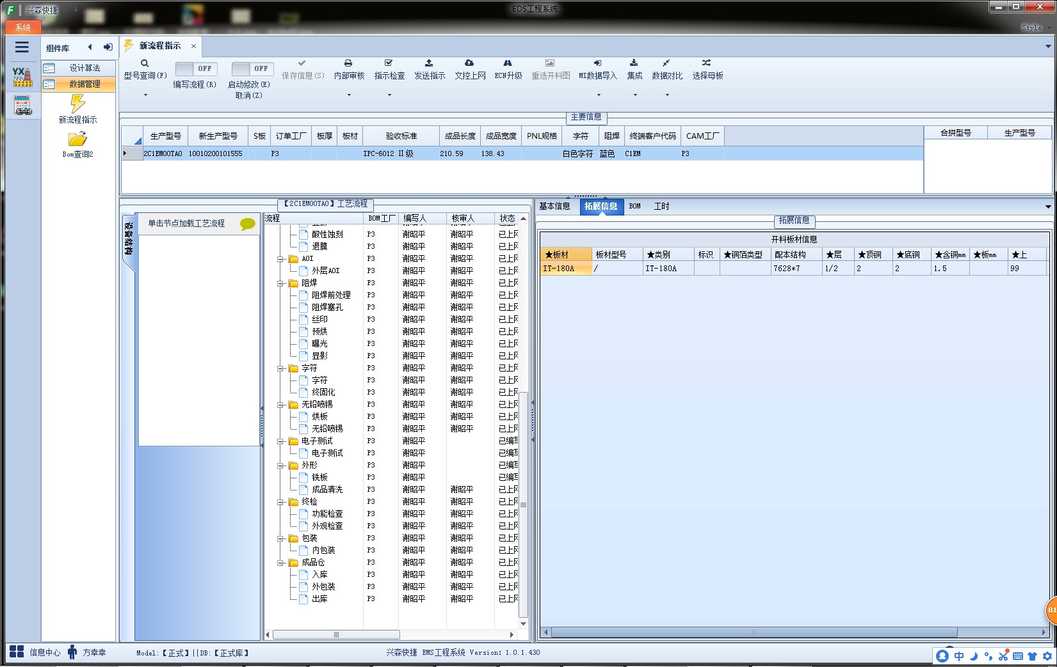The image size is (1057, 667).
Task: Click the 开料板材信息 horizontal scrollbar
Action: point(754,632)
